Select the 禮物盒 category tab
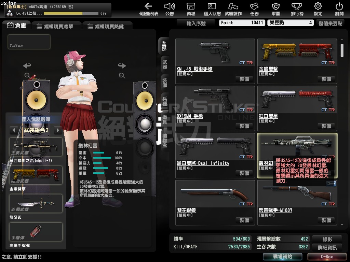 pyautogui.click(x=164, y=140)
